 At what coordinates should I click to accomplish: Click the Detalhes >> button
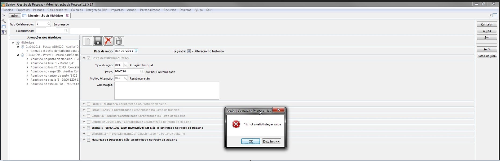(271, 142)
